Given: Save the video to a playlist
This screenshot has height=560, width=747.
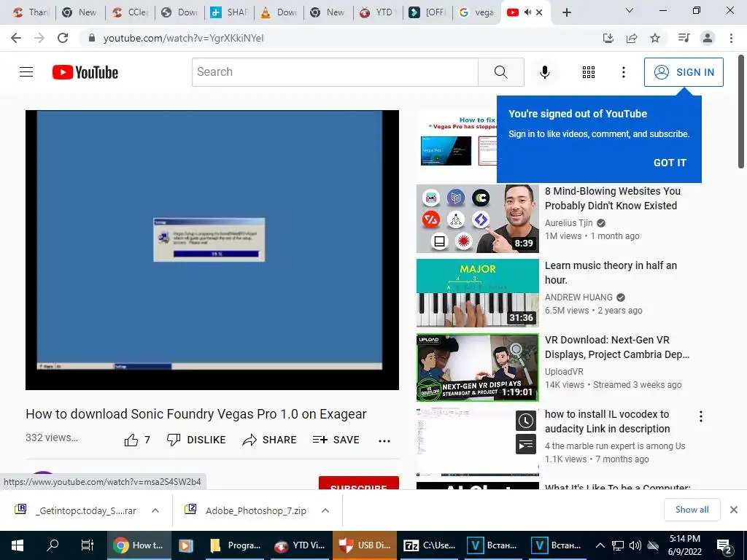Looking at the screenshot, I should pyautogui.click(x=336, y=440).
